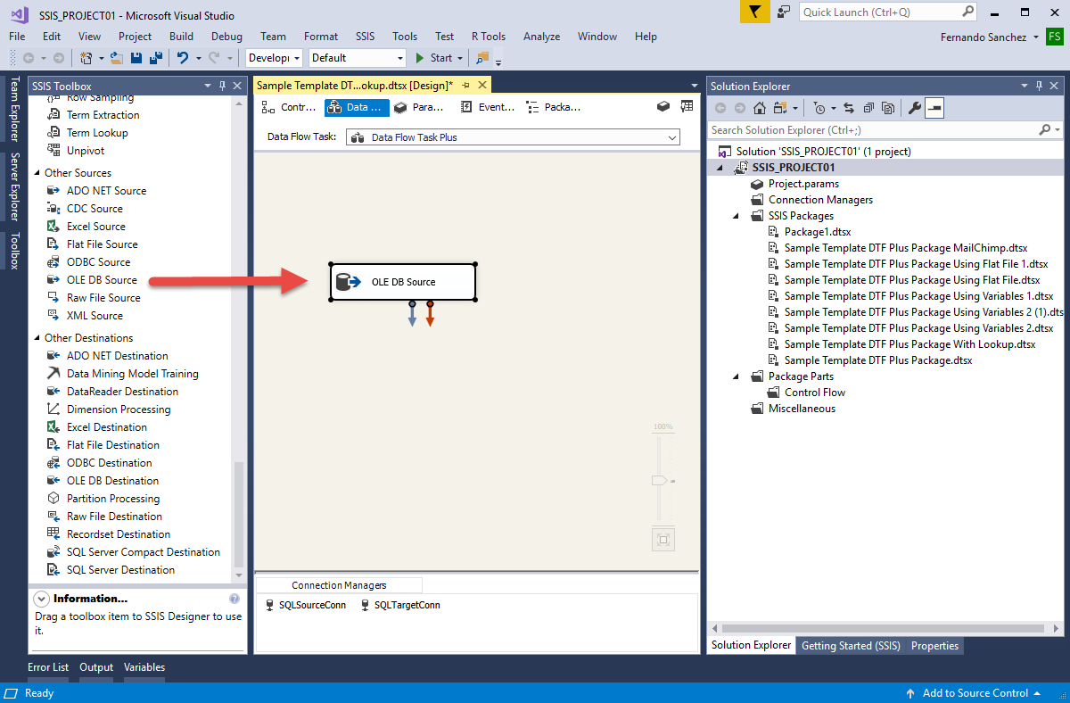Click the Undo toolbar icon
This screenshot has height=703, width=1070.
182,58
